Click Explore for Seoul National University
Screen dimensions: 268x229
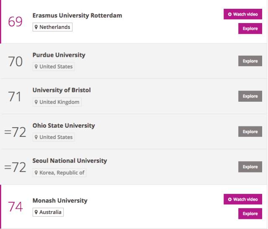click(250, 167)
